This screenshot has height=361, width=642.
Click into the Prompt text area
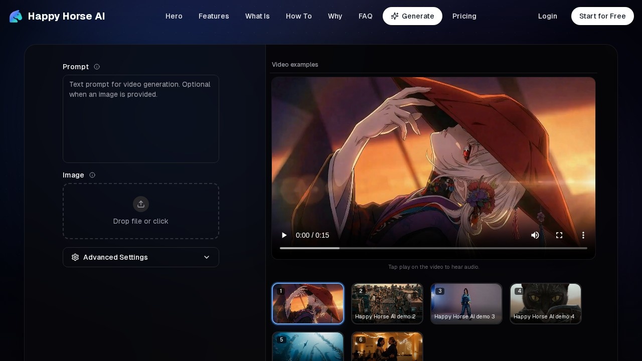pyautogui.click(x=141, y=119)
